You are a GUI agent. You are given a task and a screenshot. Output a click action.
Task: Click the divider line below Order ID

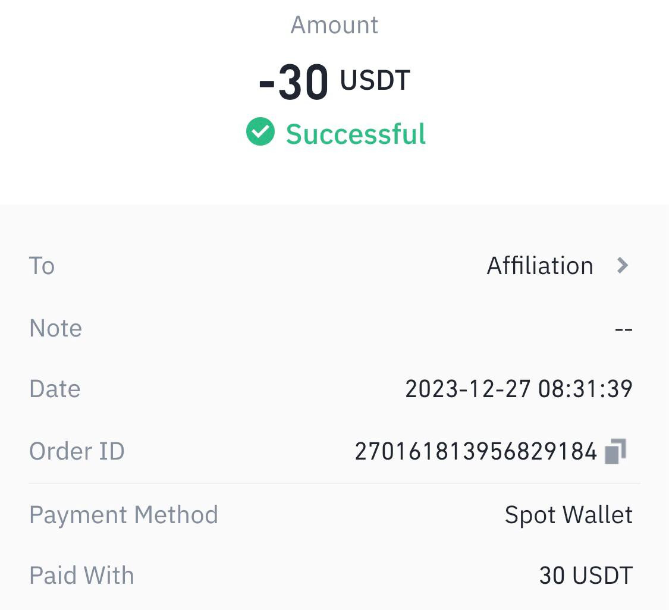[x=334, y=483]
